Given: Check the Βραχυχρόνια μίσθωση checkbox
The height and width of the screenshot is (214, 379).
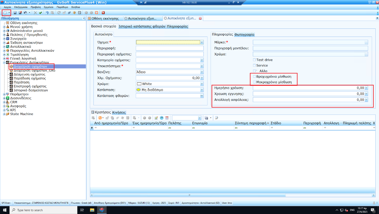Looking at the screenshot, I should tap(254, 76).
